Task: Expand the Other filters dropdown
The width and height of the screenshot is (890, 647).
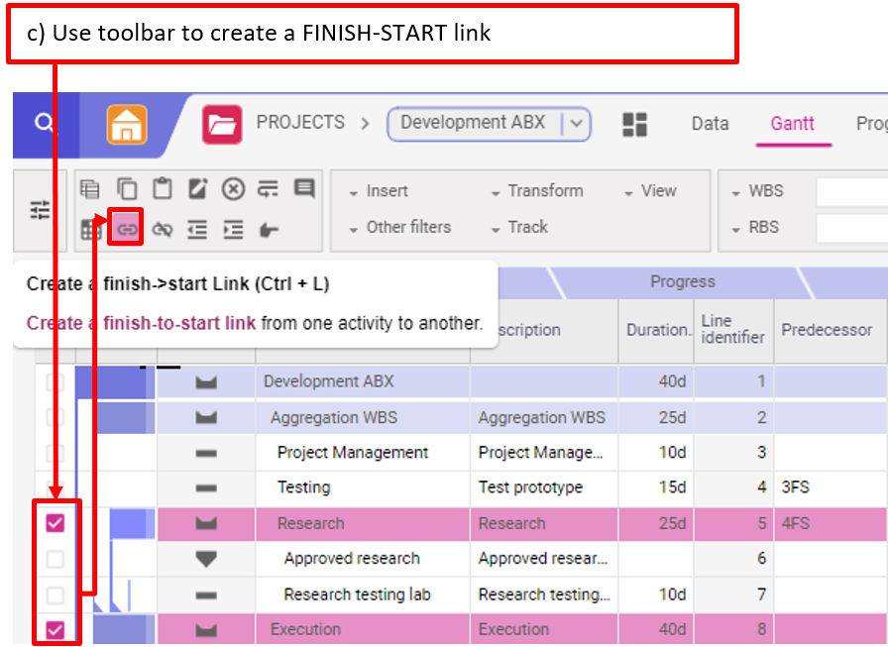Action: 399,227
